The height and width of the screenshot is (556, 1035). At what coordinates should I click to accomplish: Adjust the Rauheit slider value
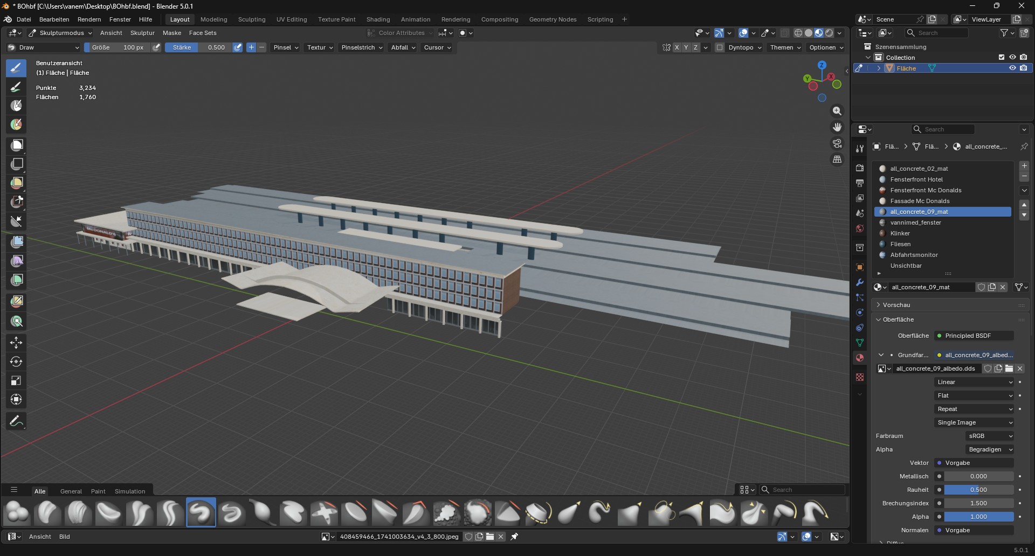click(978, 490)
